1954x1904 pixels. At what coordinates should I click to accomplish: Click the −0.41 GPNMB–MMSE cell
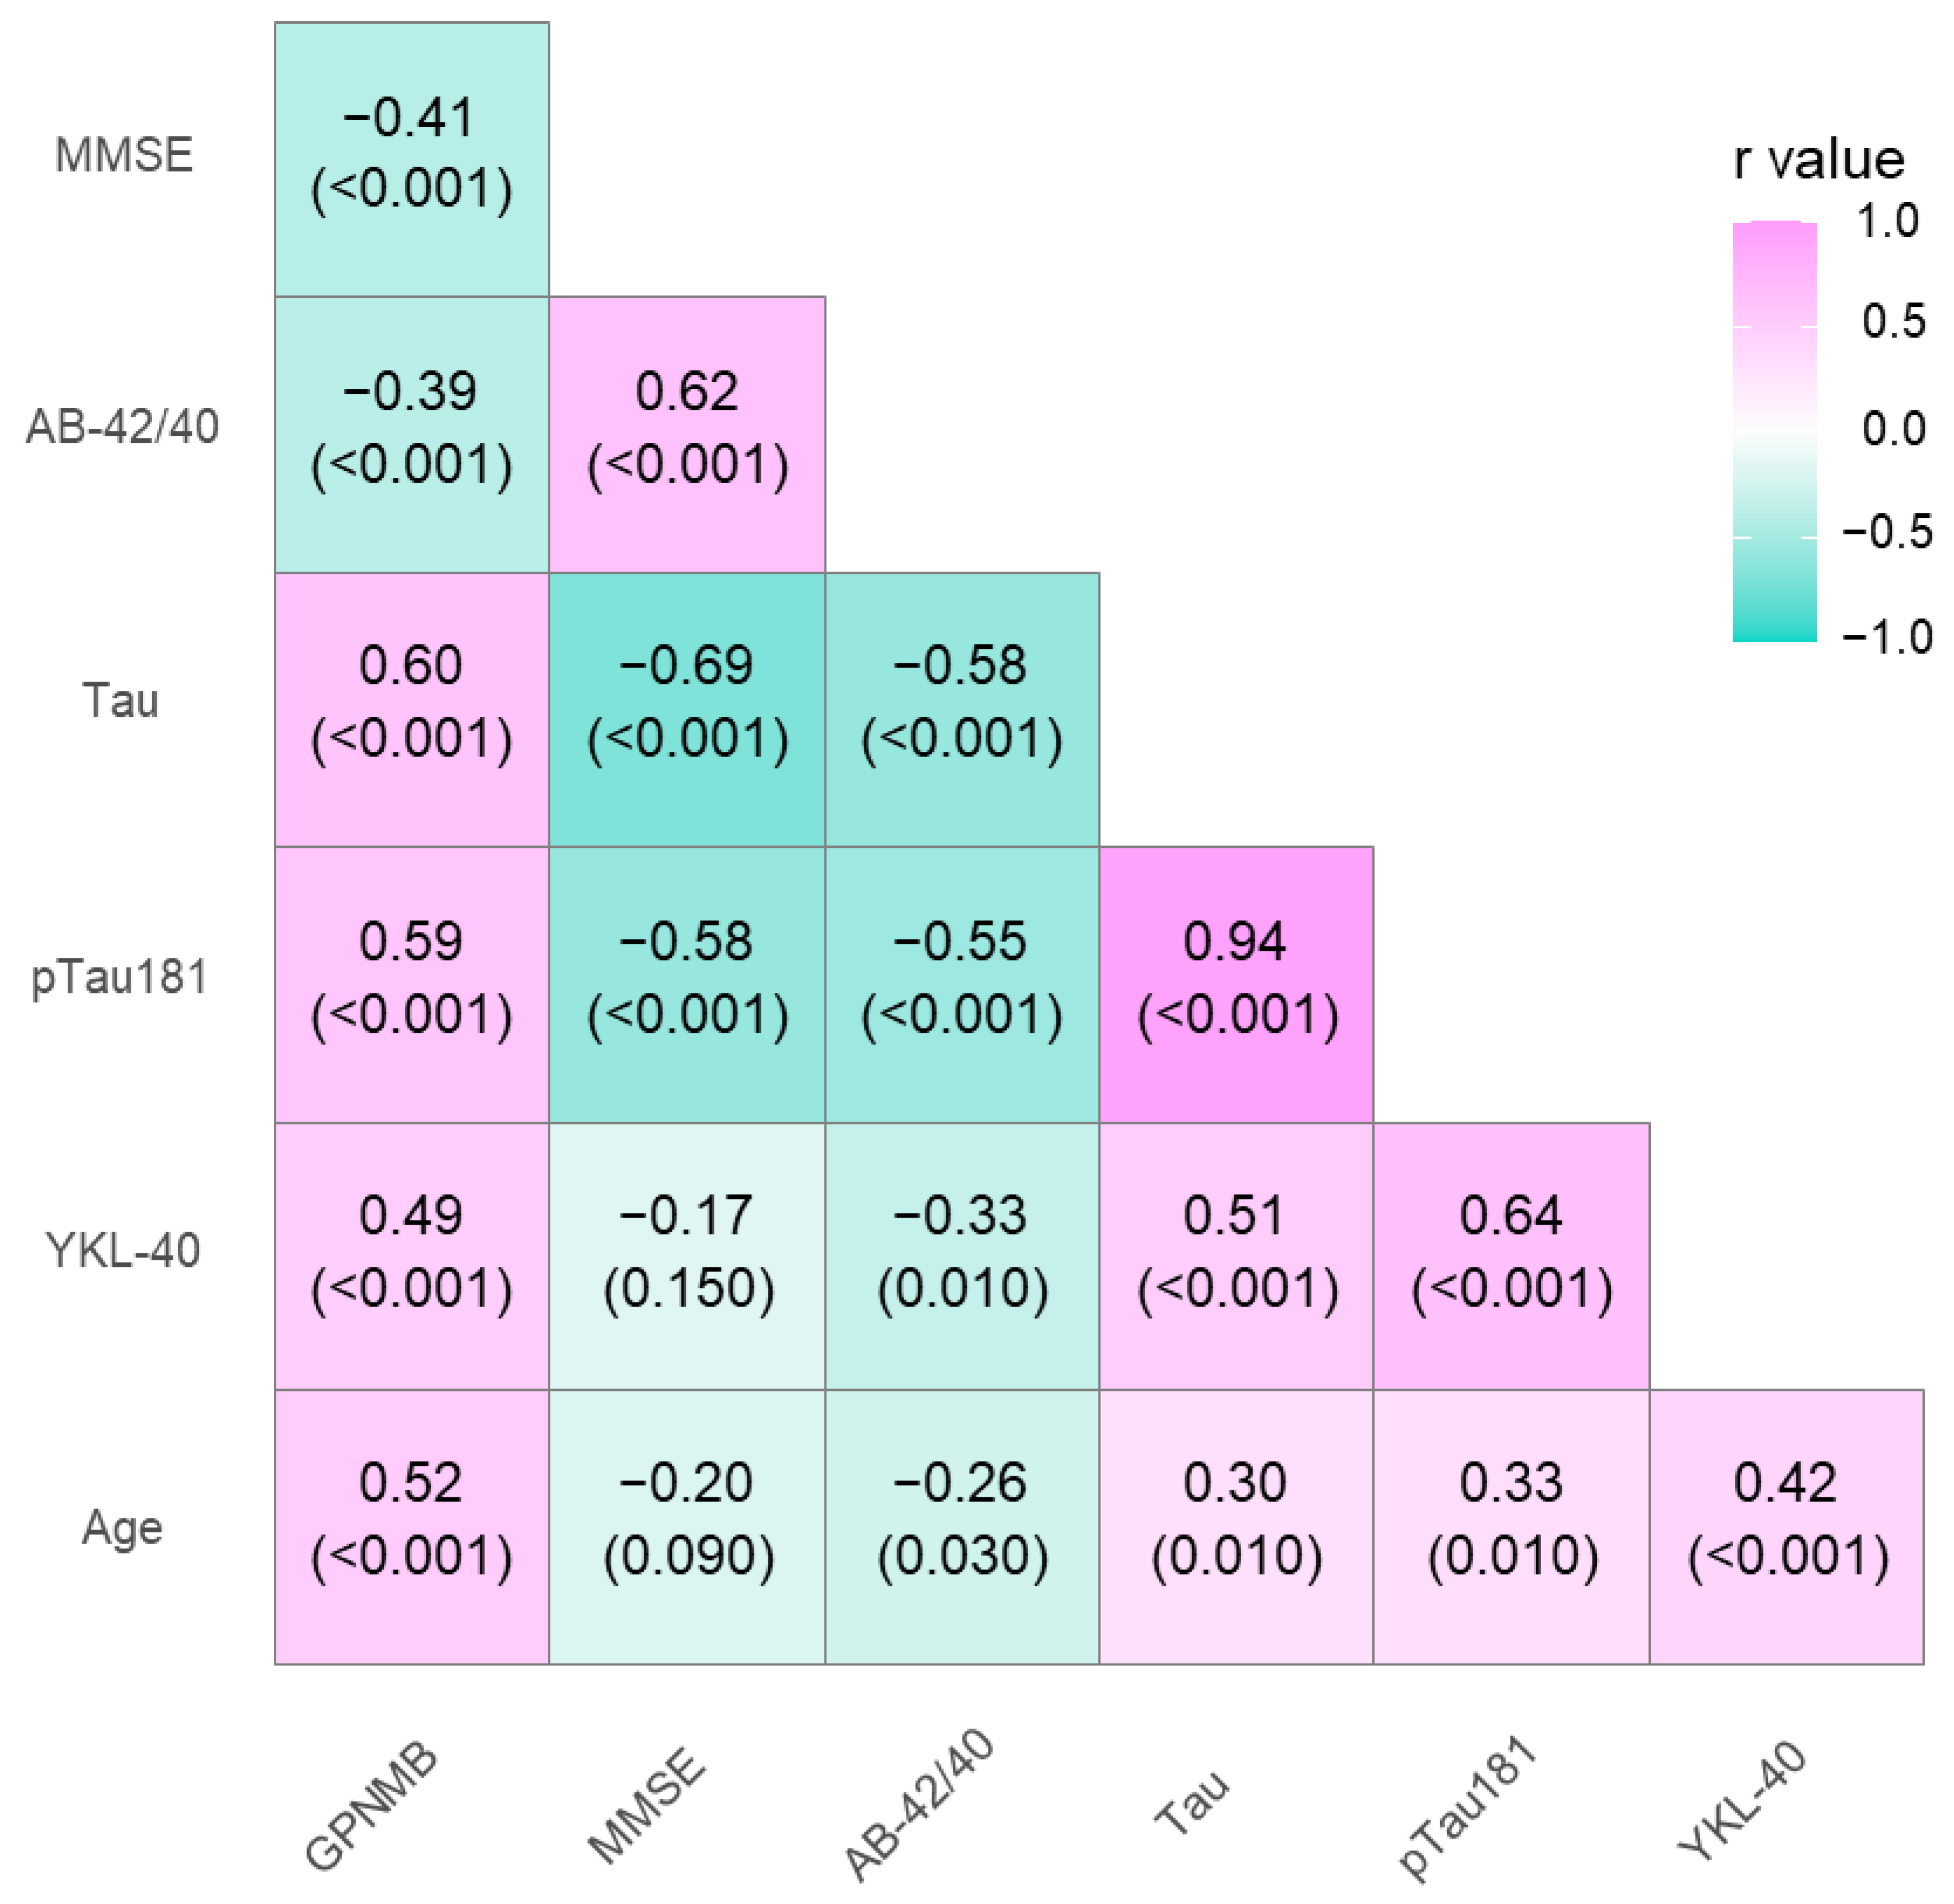point(411,159)
